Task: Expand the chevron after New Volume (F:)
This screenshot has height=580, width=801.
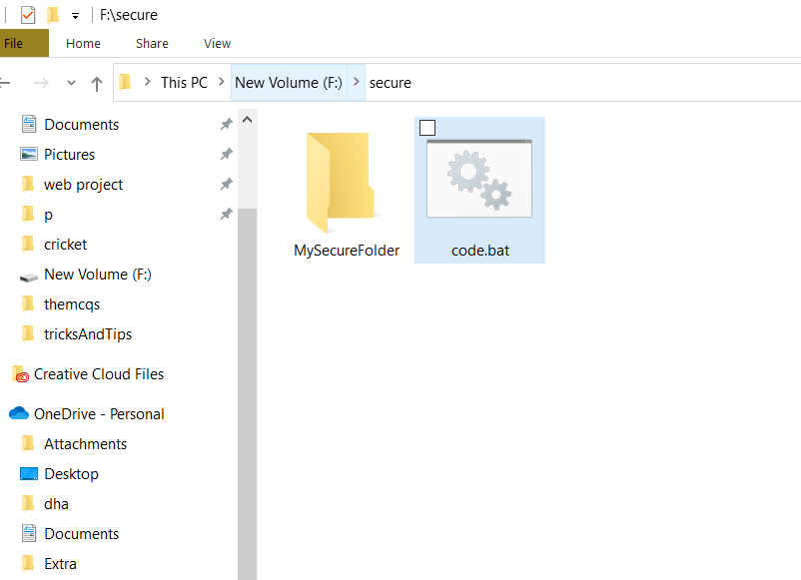Action: [357, 82]
